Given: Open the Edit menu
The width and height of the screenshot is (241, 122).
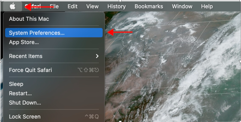Looking at the screenshot, I should tap(72, 6).
